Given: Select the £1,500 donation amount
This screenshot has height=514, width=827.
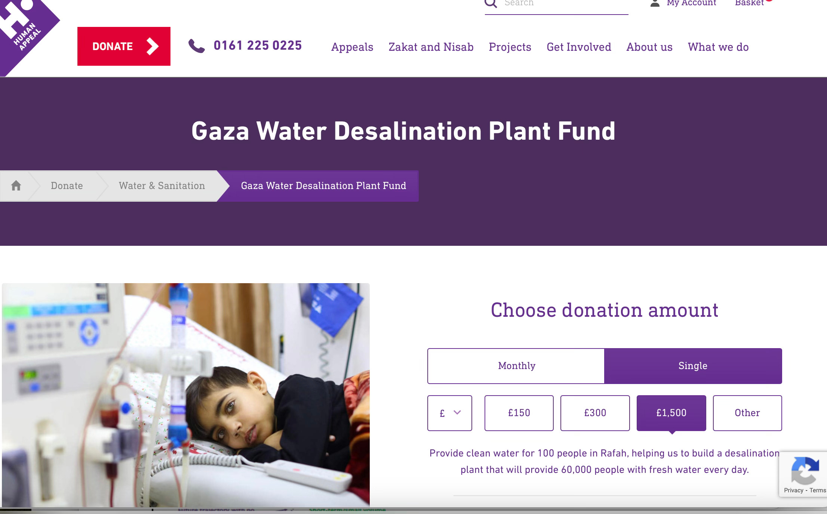Looking at the screenshot, I should (x=671, y=413).
